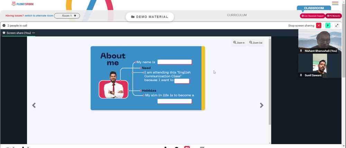Click Sunil Sawant's microphone icon
Viewport: 346px width, 148px height.
301,75
